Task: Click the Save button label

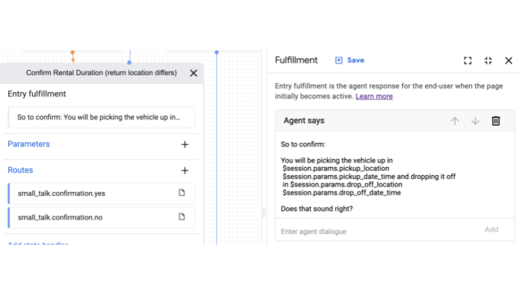Action: point(355,60)
